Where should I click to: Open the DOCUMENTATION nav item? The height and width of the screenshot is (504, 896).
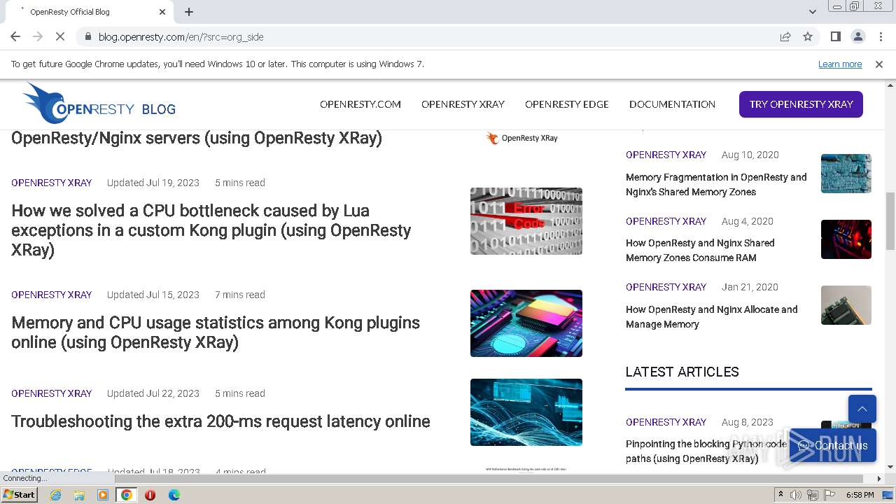coord(672,104)
